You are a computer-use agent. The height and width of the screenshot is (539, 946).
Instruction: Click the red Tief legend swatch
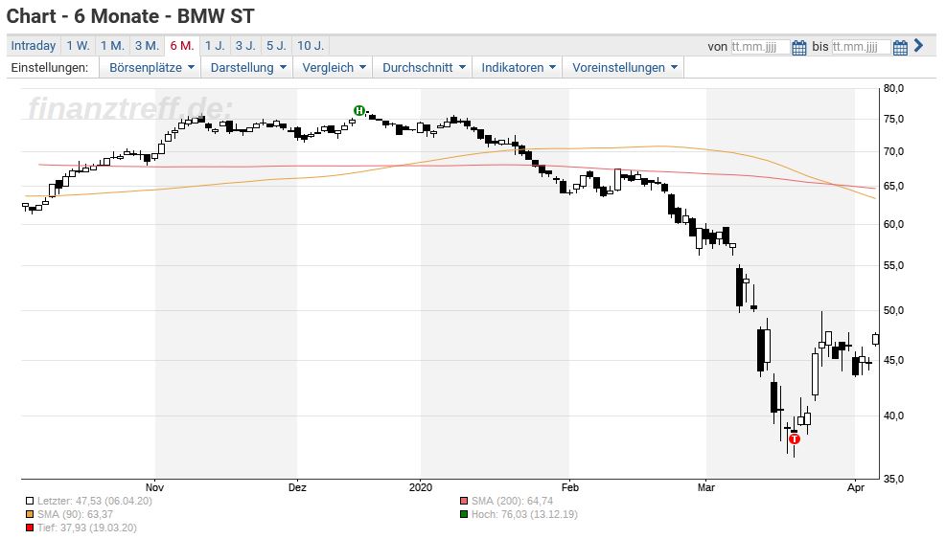30,528
